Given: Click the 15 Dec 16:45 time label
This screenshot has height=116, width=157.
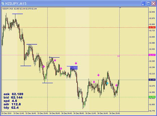Looking at the screenshot, I should (x=31, y=113).
